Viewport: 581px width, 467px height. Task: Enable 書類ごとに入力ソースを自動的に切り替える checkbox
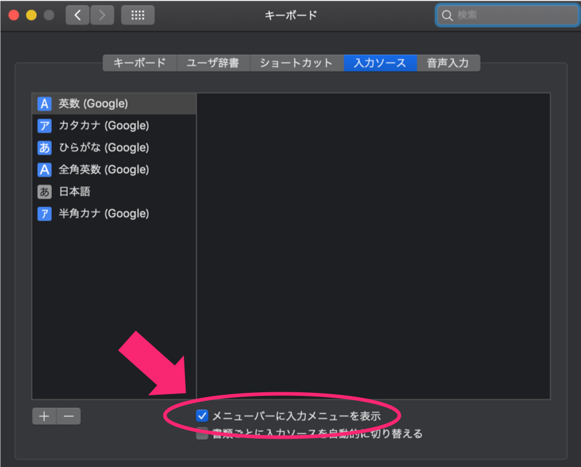click(x=203, y=433)
